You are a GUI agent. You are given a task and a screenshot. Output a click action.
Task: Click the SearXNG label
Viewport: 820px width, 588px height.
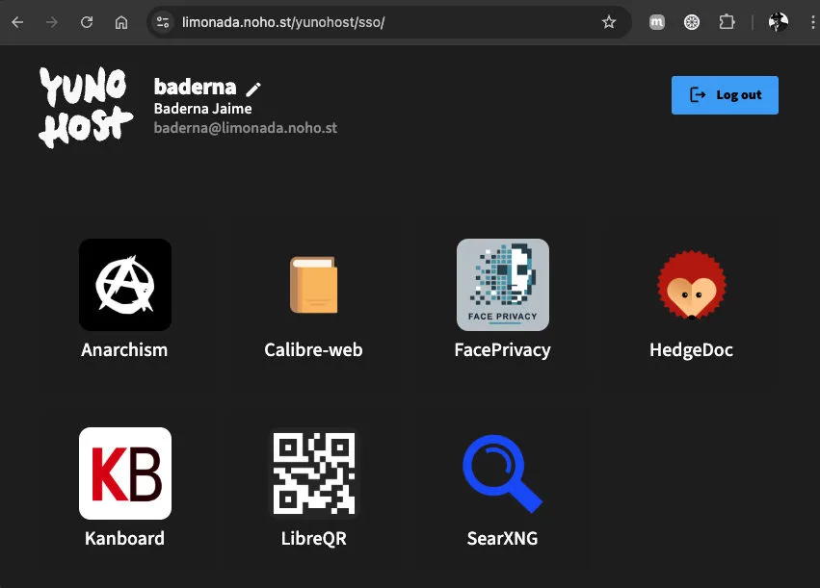(503, 538)
